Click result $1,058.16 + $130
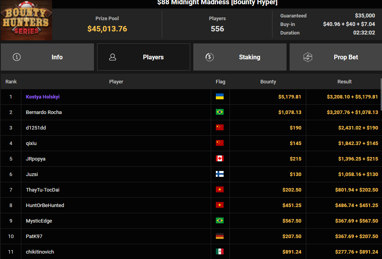The width and height of the screenshot is (382, 259). 358,174
